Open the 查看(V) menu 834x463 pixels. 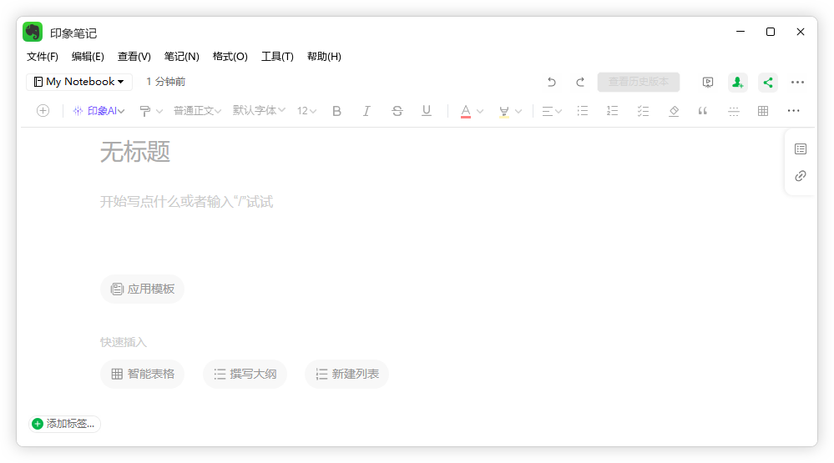[x=134, y=57]
